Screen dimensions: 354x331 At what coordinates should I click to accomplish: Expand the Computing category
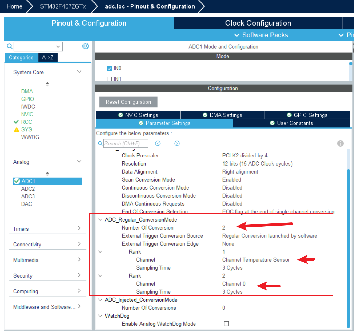tap(79, 291)
